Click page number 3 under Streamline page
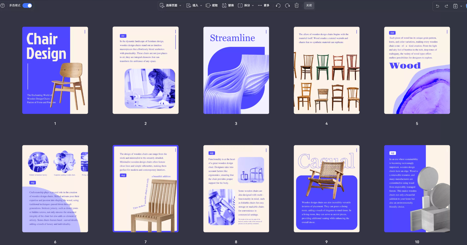 pos(236,124)
